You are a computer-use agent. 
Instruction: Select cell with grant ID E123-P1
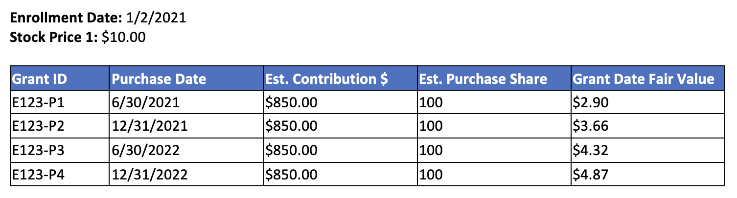click(59, 102)
